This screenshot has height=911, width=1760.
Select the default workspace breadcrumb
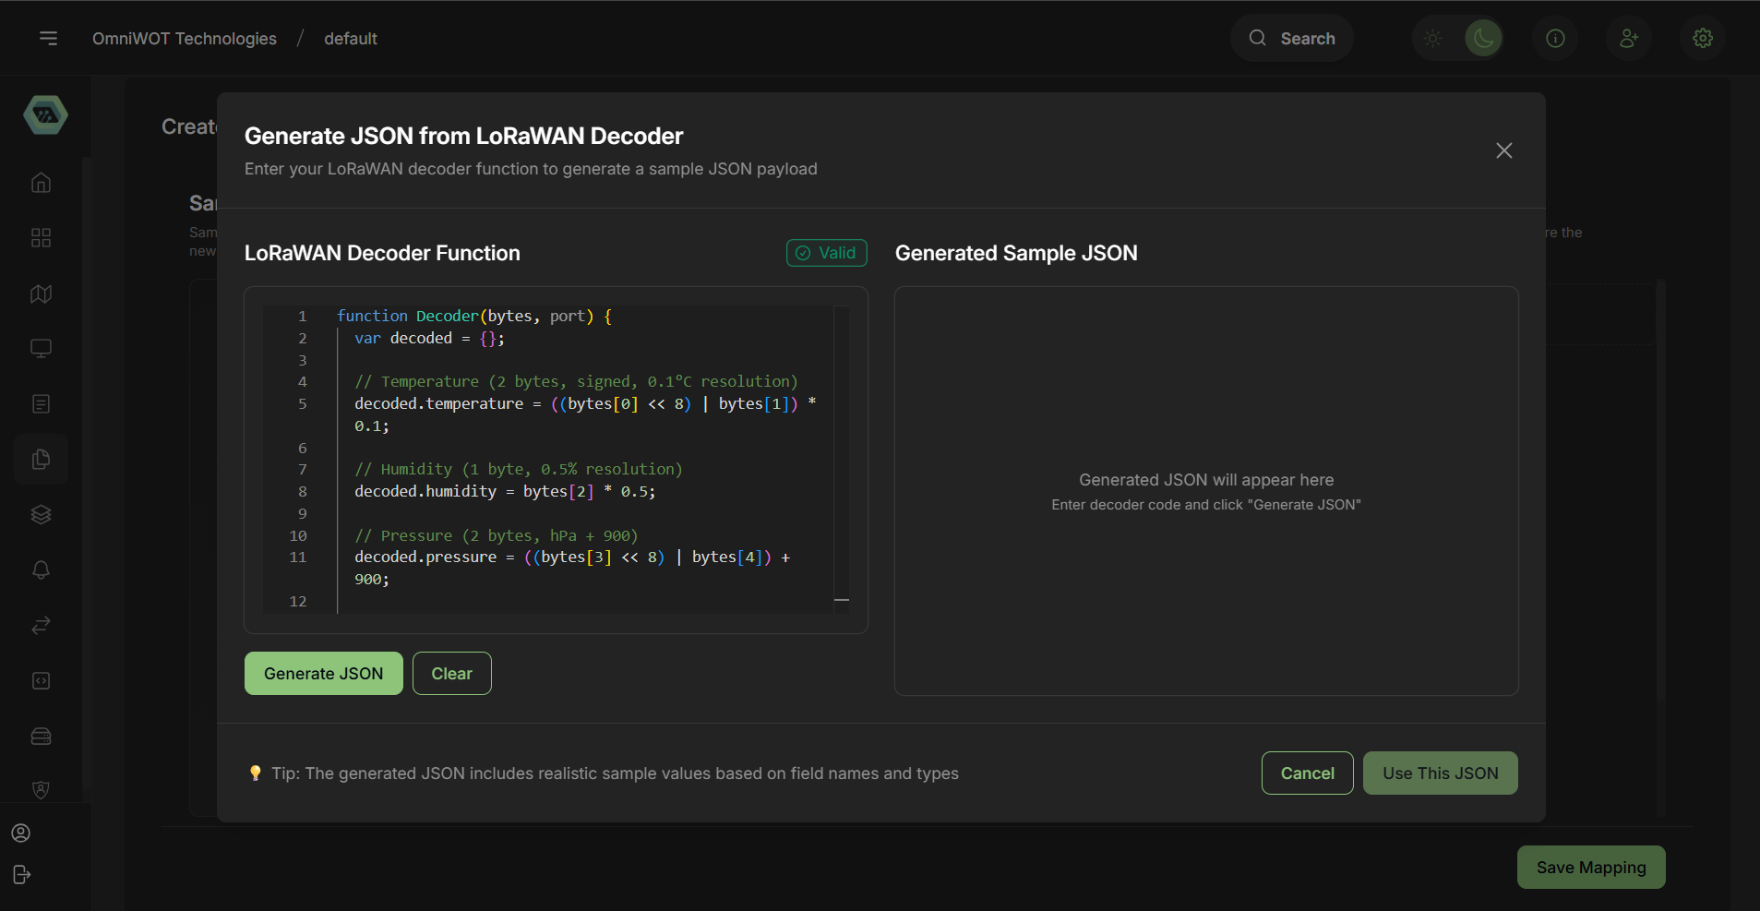click(350, 38)
